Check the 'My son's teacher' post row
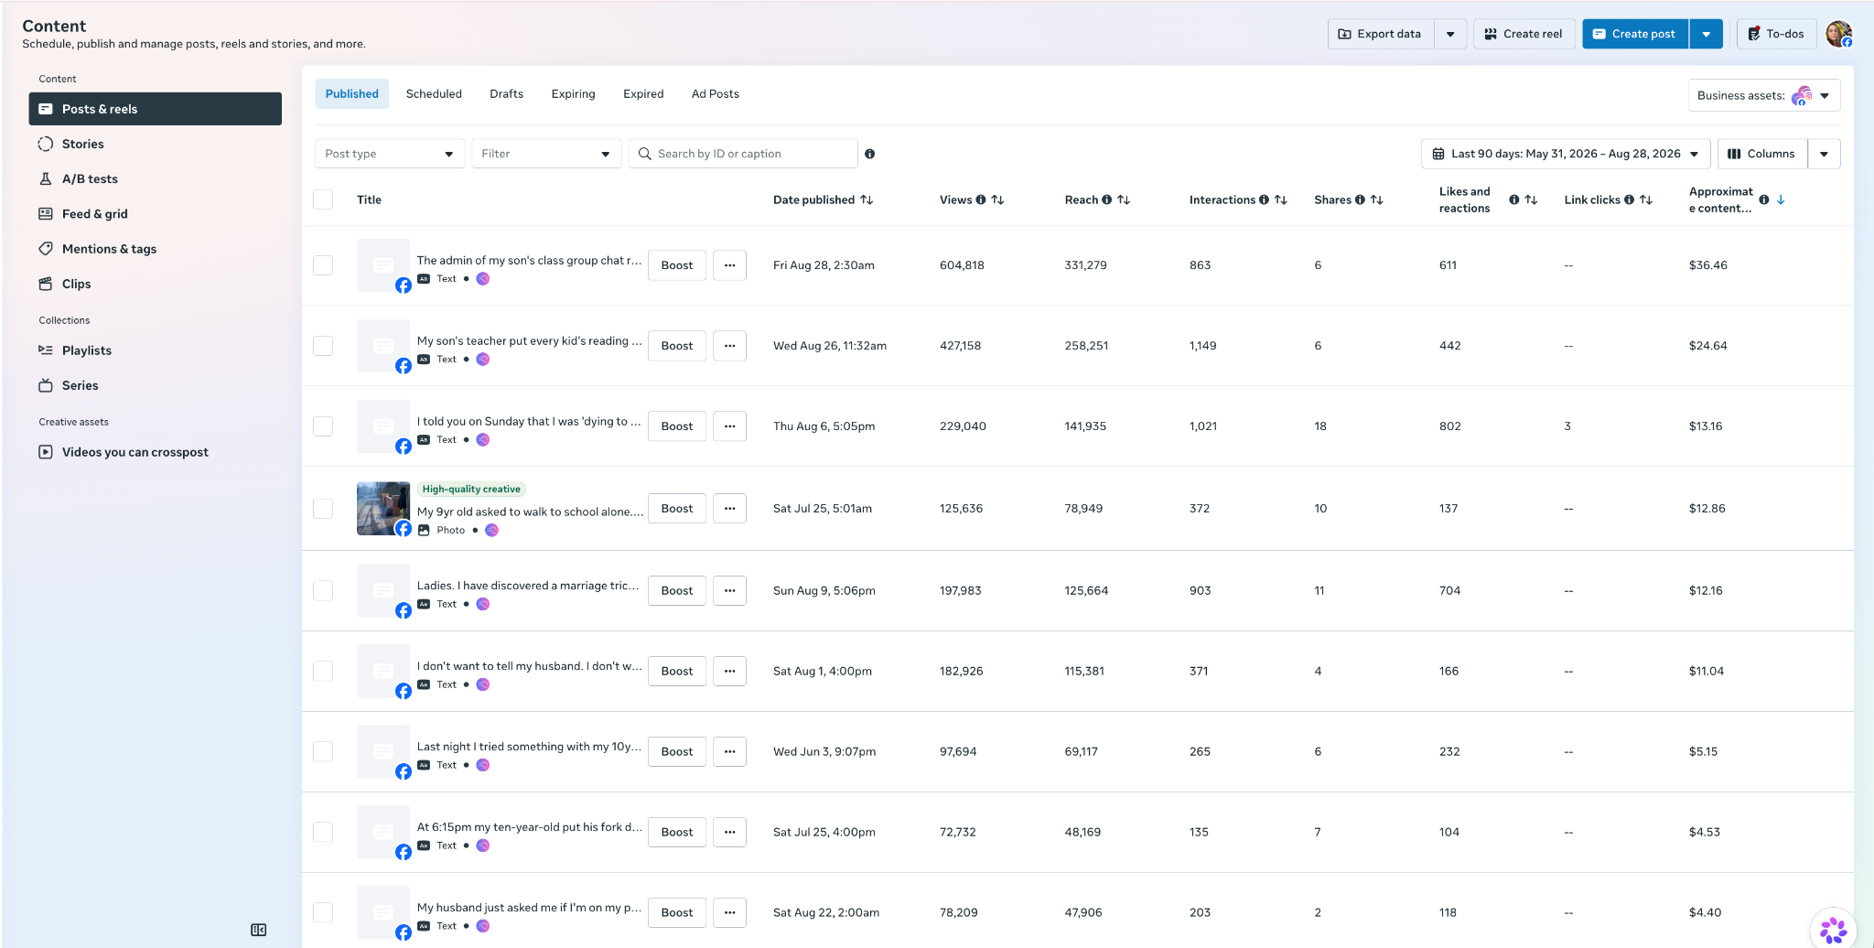The image size is (1874, 948). point(323,346)
